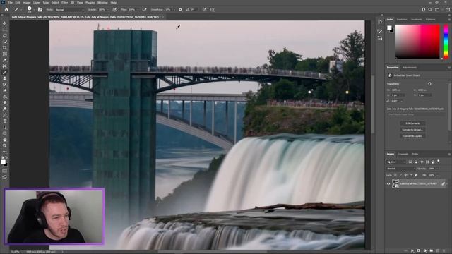Open the symmetry paint options icon
The height and width of the screenshot is (254, 452).
pos(212,9)
